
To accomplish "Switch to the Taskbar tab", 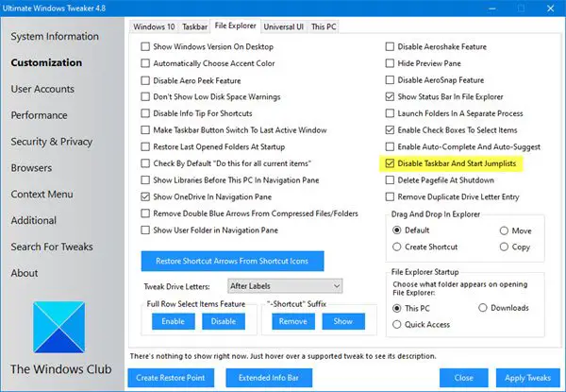I will click(x=194, y=26).
